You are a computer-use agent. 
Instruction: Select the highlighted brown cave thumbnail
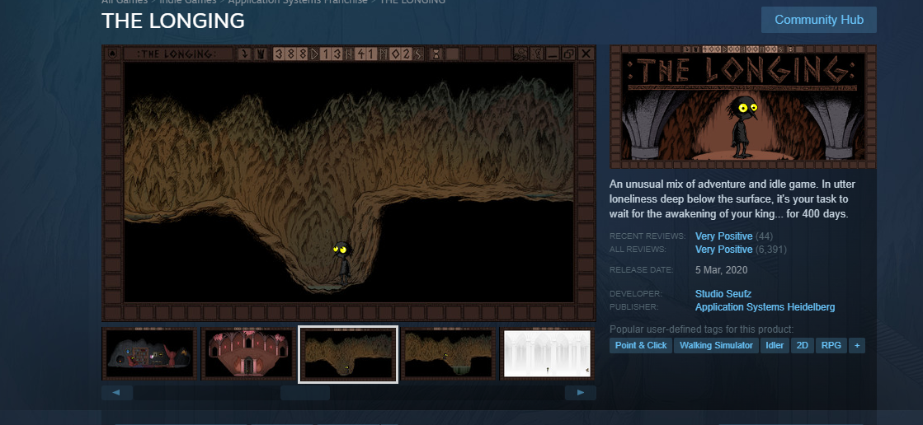tap(348, 354)
